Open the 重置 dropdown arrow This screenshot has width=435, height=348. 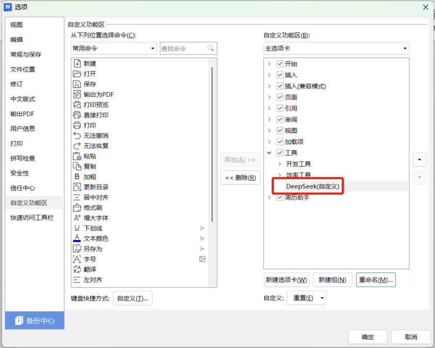322,298
